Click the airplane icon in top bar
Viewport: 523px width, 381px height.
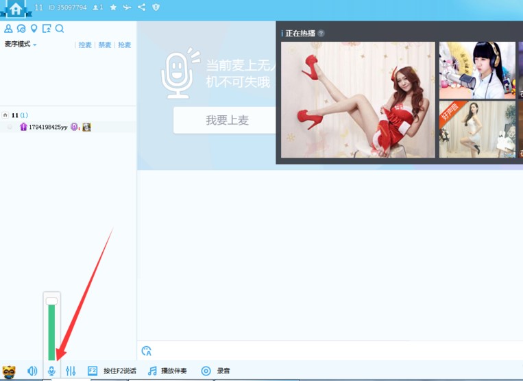(x=127, y=7)
